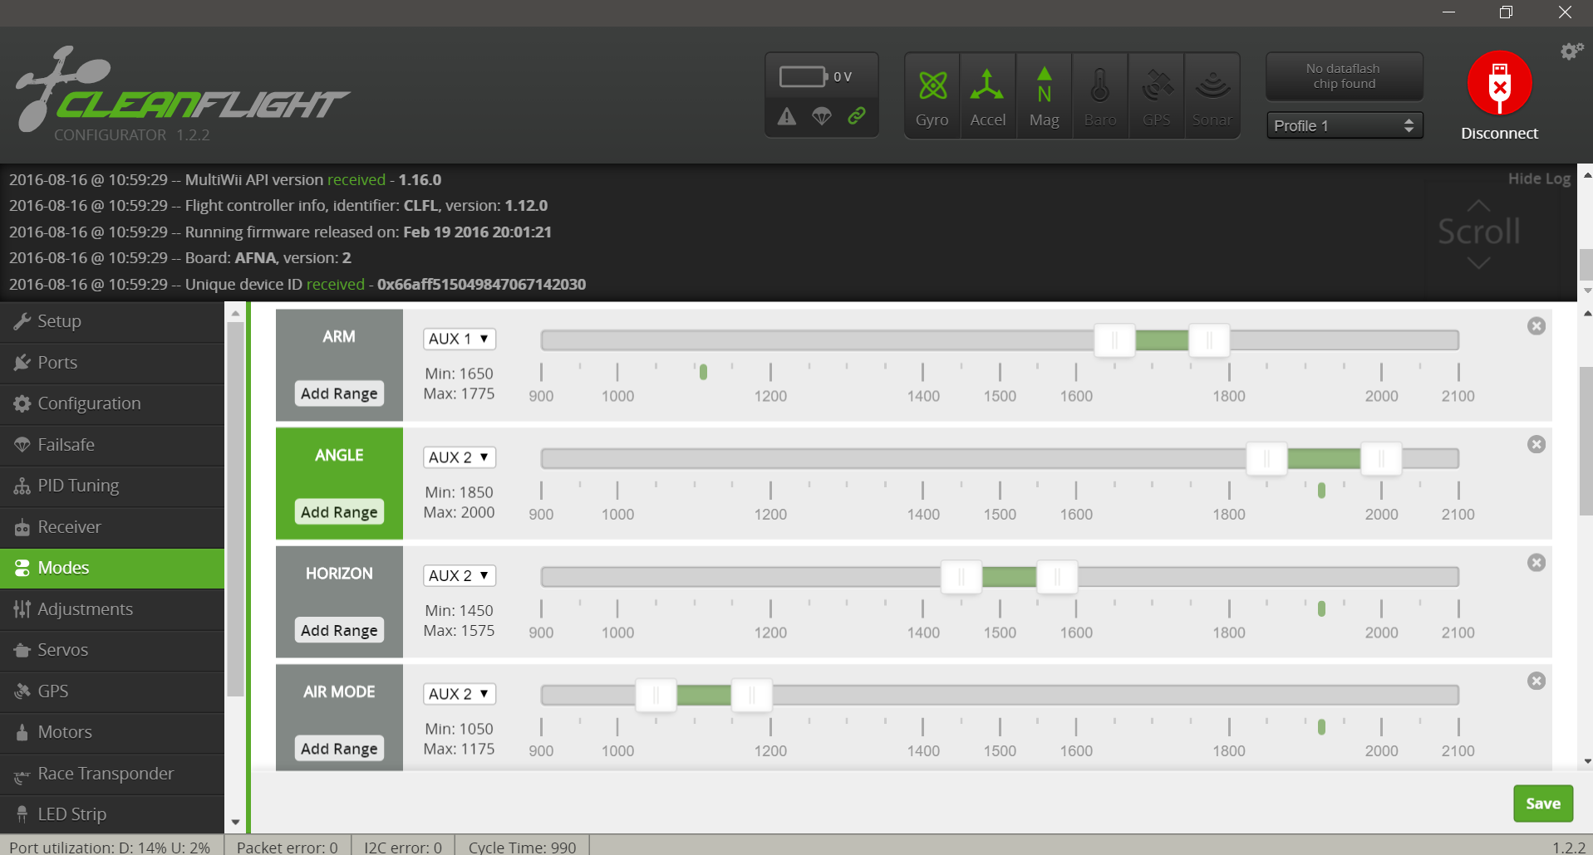This screenshot has height=855, width=1593.
Task: Click the battery voltage indicator
Action: click(x=816, y=76)
